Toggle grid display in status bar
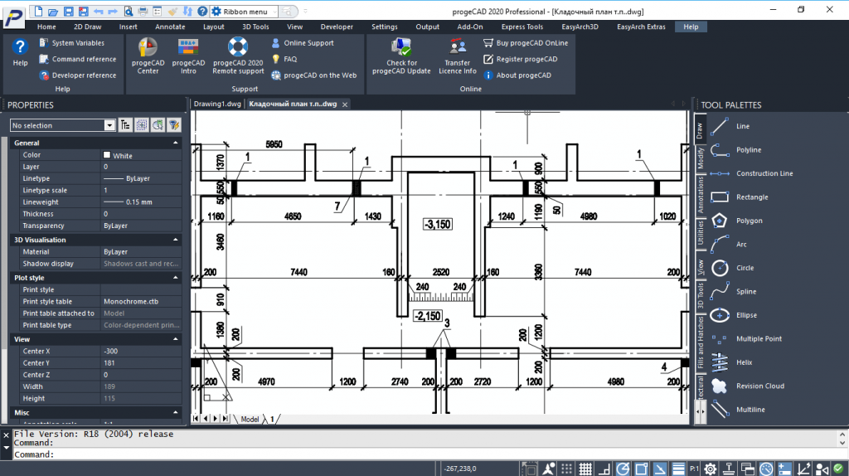Viewport: 849px width, 476px height. (585, 469)
